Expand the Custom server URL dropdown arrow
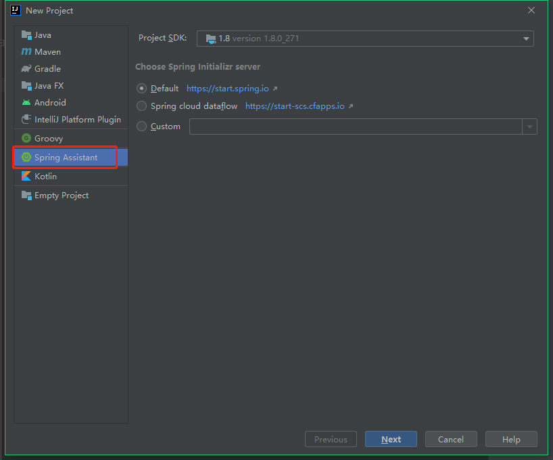Image resolution: width=553 pixels, height=460 pixels. [x=529, y=127]
